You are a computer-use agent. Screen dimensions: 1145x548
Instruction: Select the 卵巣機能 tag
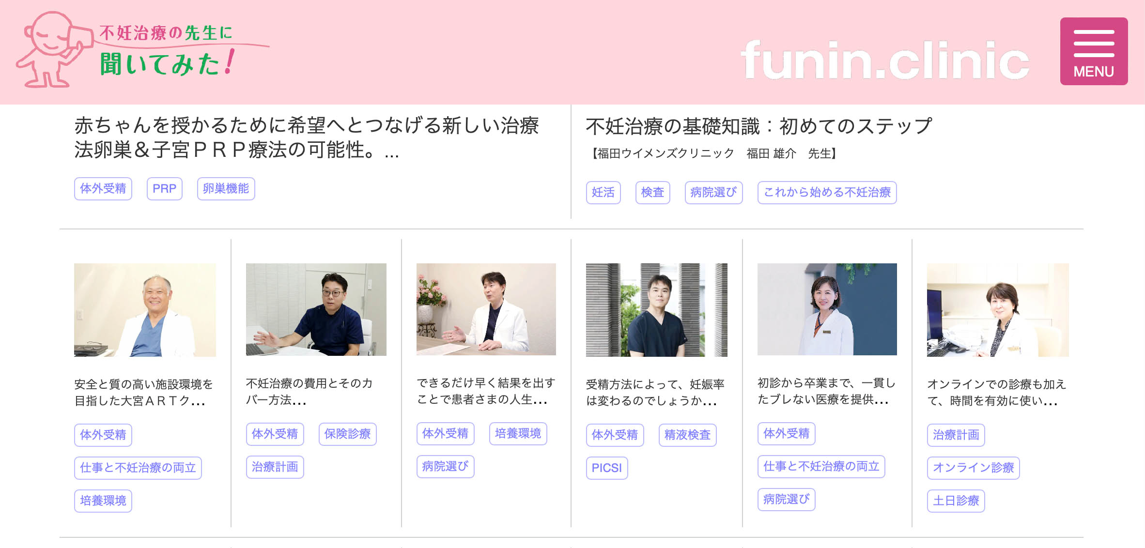[226, 189]
